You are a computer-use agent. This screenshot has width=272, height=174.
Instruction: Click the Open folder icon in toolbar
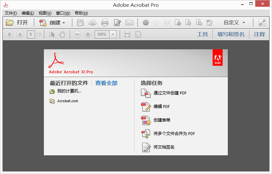(x=10, y=23)
